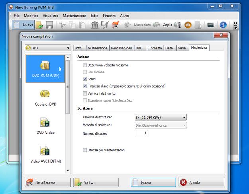249x194 pixels.
Task: Select the Masterizza tab
Action: [x=199, y=48]
